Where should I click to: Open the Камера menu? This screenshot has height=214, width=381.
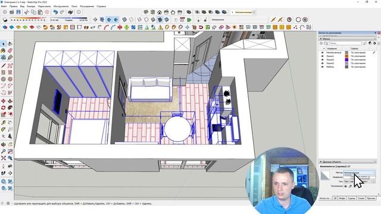[31, 7]
